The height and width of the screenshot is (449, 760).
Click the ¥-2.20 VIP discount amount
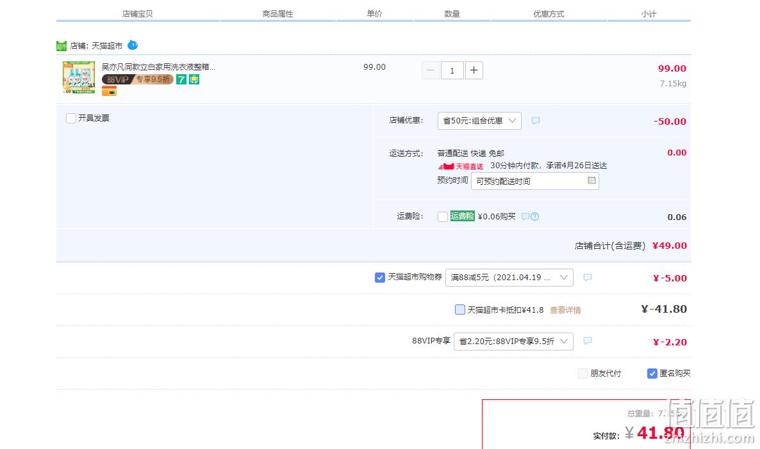[x=670, y=342]
